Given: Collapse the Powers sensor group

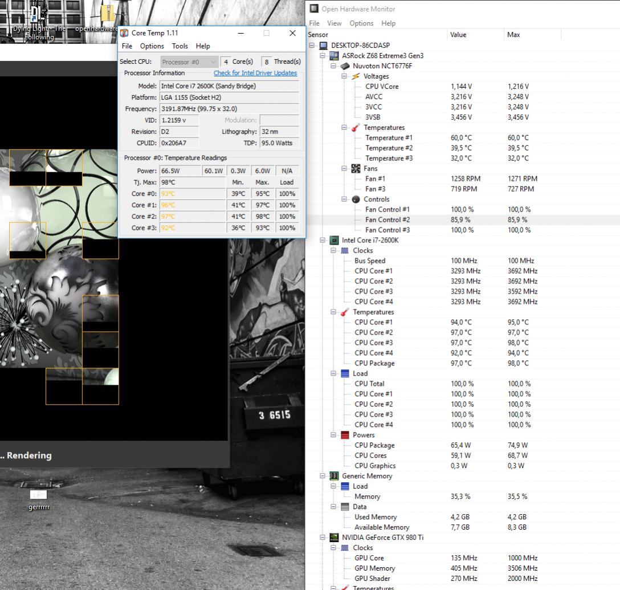Looking at the screenshot, I should (334, 436).
